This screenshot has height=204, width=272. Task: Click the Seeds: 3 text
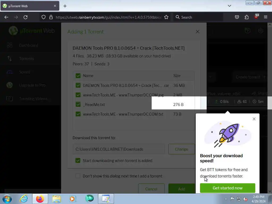pos(102,64)
